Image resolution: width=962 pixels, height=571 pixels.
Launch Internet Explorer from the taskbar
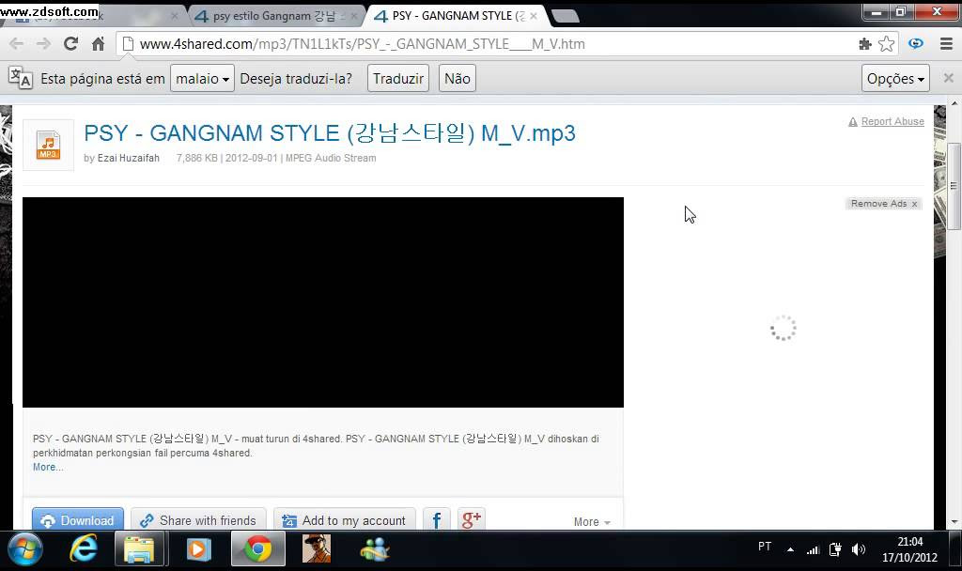tap(84, 548)
